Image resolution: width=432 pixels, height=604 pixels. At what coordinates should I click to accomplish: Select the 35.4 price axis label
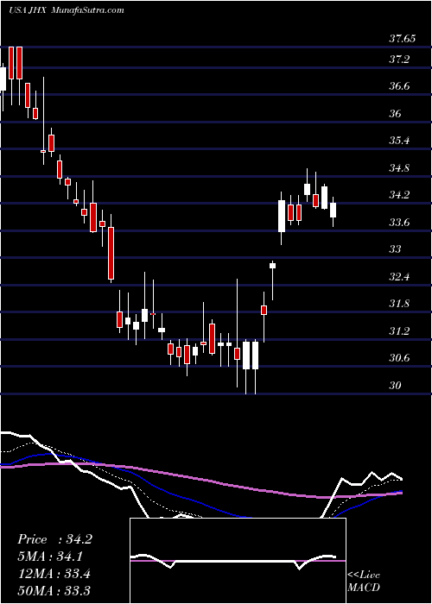pos(399,141)
